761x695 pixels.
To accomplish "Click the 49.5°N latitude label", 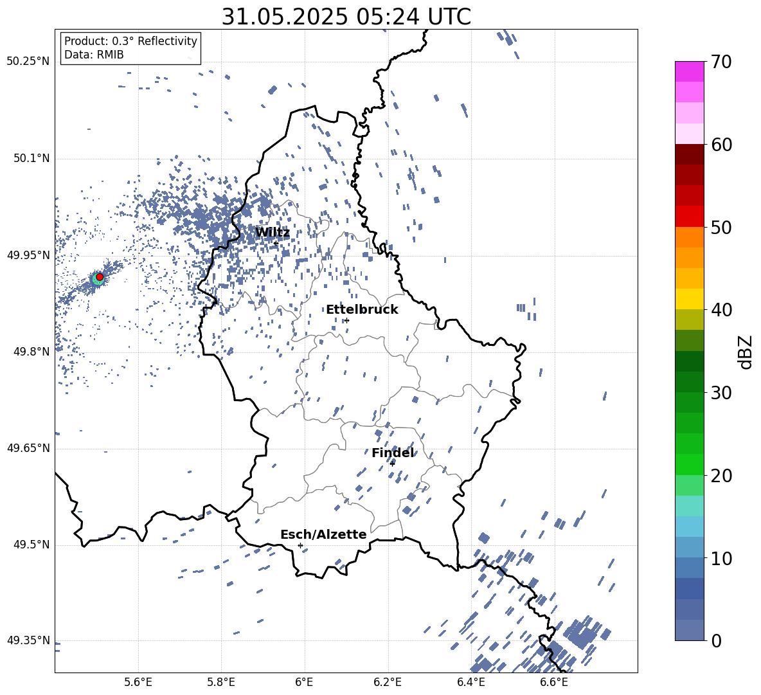I will click(31, 545).
